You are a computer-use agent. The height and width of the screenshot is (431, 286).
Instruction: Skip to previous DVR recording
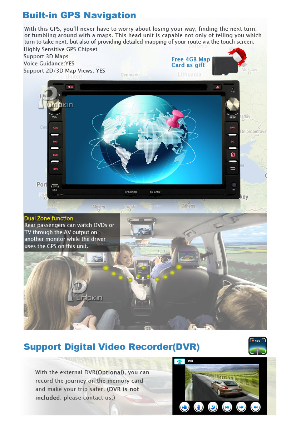click(x=241, y=407)
